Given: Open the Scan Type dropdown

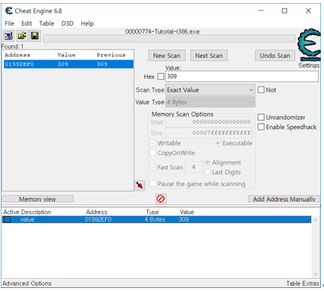Looking at the screenshot, I should 210,90.
